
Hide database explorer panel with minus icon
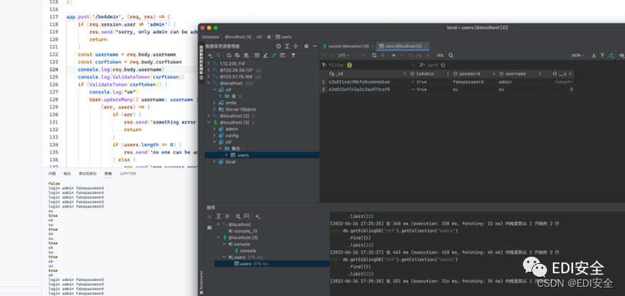coord(315,46)
